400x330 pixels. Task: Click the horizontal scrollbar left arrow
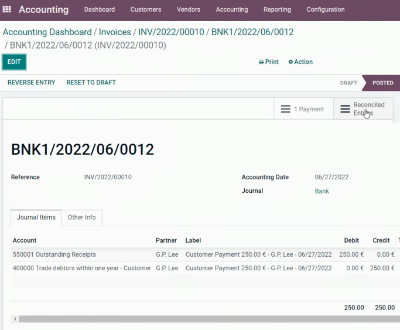click(x=15, y=319)
